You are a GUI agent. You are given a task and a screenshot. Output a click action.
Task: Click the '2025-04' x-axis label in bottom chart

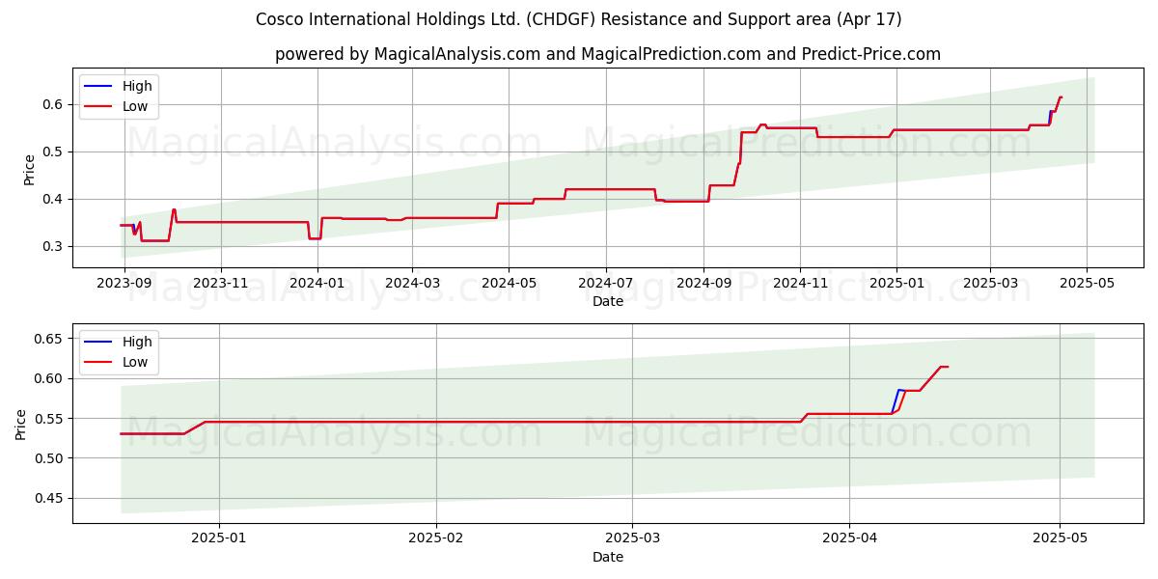(848, 538)
